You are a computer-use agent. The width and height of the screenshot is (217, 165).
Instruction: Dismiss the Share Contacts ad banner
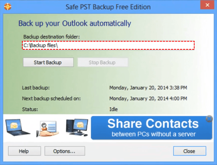pyautogui.click(x=209, y=119)
